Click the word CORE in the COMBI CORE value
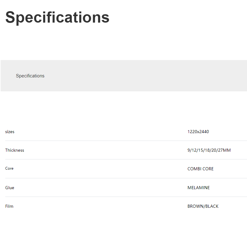 [x=208, y=169]
